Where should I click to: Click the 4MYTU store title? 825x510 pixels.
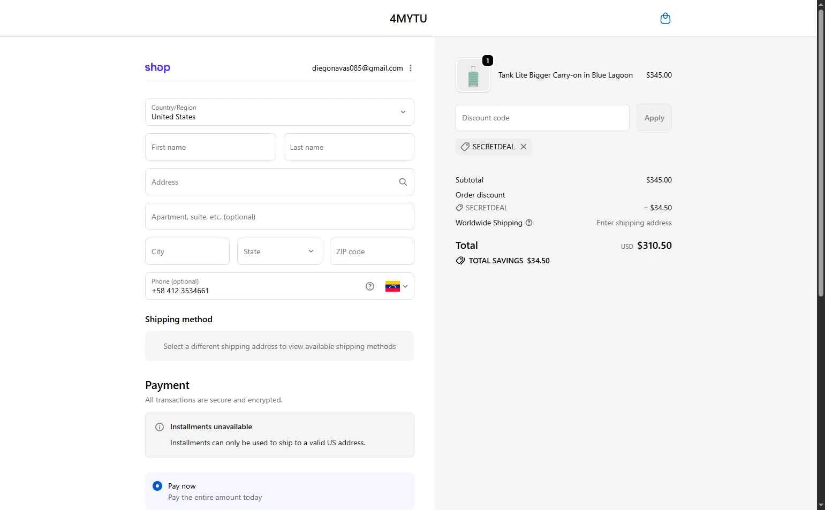[408, 19]
